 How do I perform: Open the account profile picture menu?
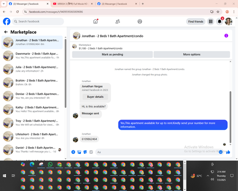click(228, 21)
